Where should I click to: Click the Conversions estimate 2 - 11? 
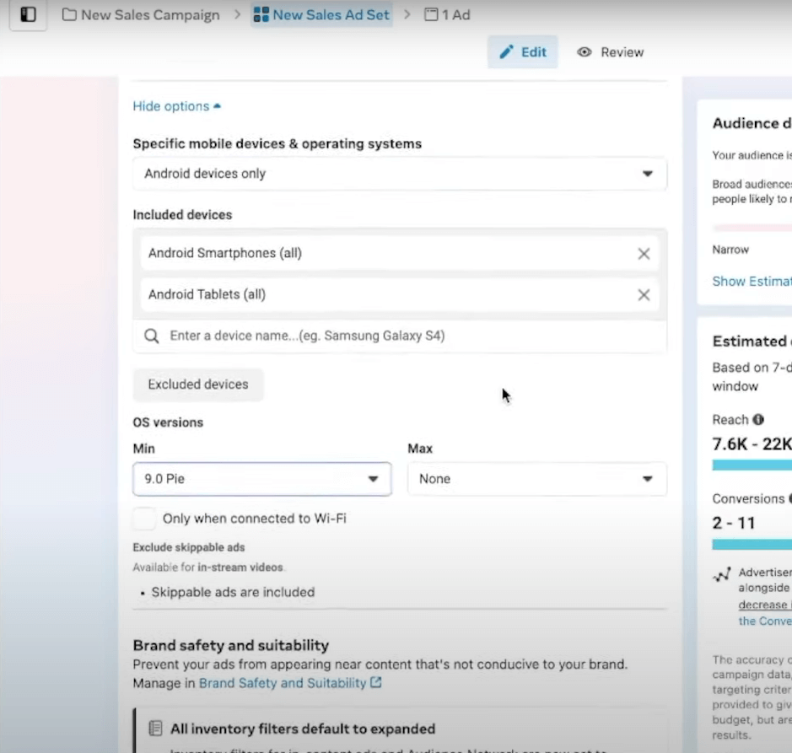tap(734, 523)
